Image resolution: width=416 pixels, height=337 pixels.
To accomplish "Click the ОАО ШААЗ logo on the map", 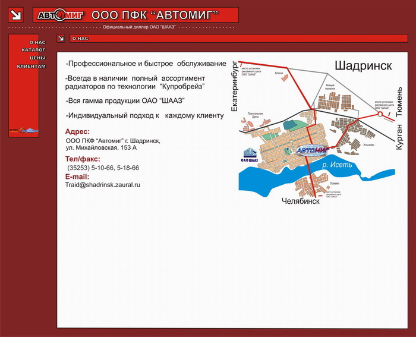I will pyautogui.click(x=250, y=155).
